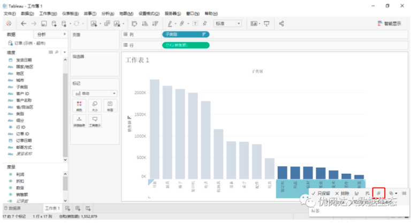Open the Size card in Marks
Screen dimensions: 411x223
click(x=95, y=106)
